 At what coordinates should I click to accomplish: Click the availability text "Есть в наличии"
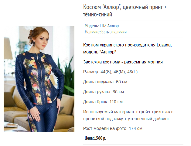click(x=114, y=32)
